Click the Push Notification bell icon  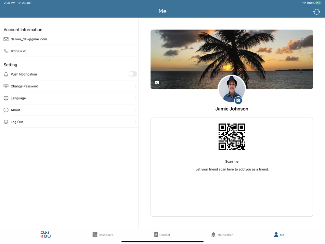(x=6, y=74)
